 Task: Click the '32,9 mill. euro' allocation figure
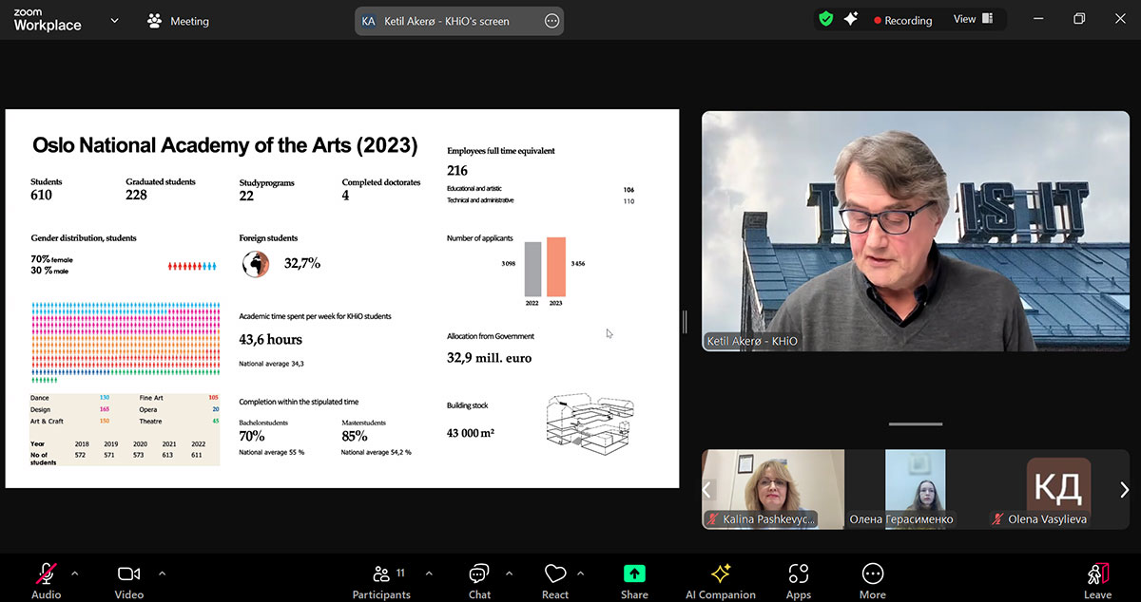pos(490,358)
